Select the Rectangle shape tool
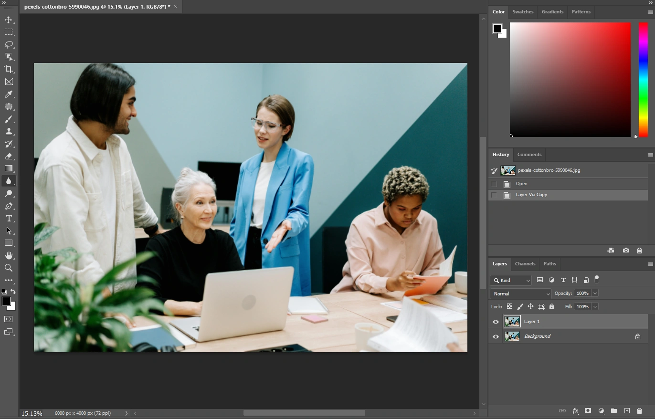This screenshot has height=419, width=655. pyautogui.click(x=9, y=243)
